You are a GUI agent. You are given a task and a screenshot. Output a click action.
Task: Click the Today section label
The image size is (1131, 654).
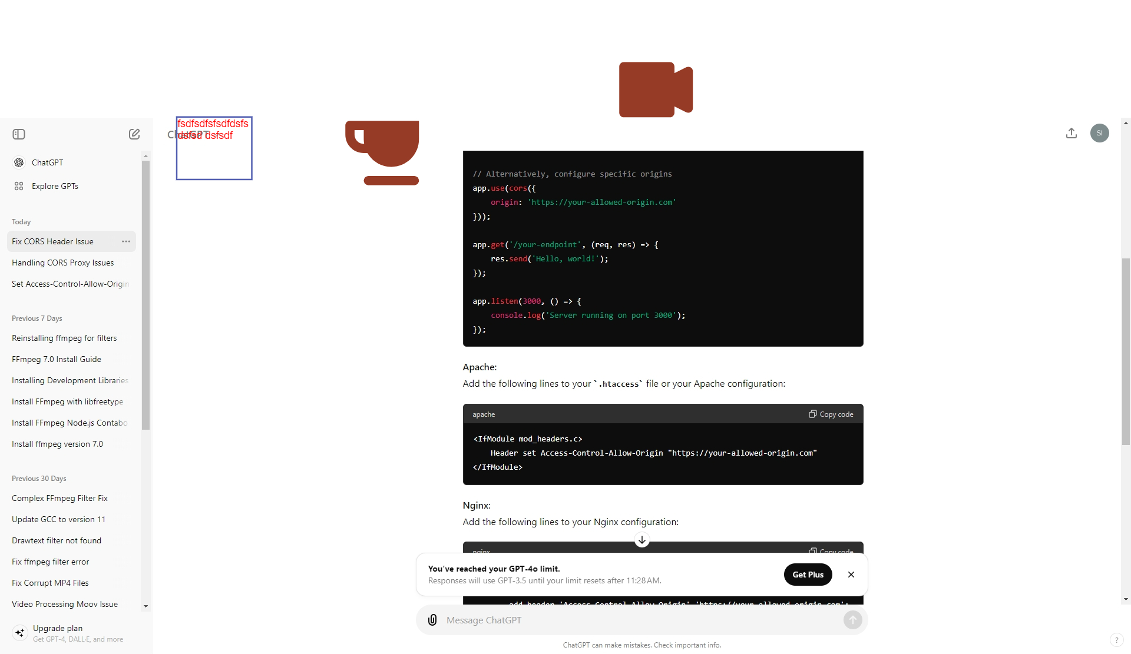coord(21,222)
